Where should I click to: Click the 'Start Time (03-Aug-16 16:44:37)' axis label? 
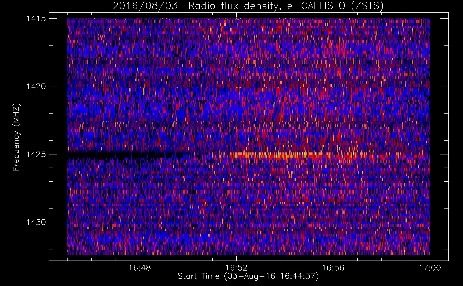(x=248, y=276)
